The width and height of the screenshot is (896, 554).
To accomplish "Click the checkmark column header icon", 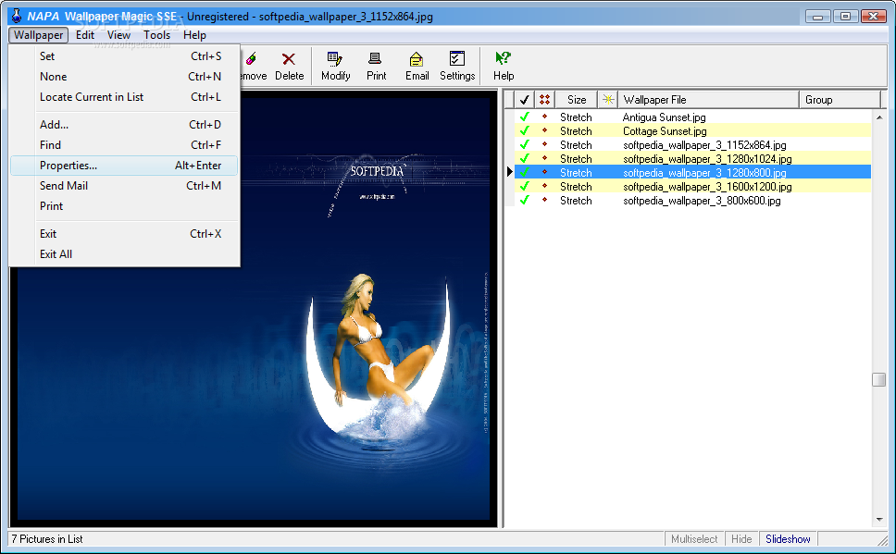I will [524, 99].
